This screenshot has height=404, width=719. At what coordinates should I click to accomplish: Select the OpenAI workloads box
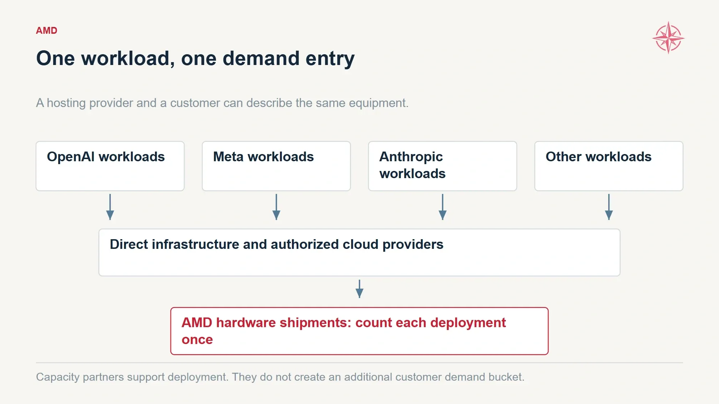(110, 166)
